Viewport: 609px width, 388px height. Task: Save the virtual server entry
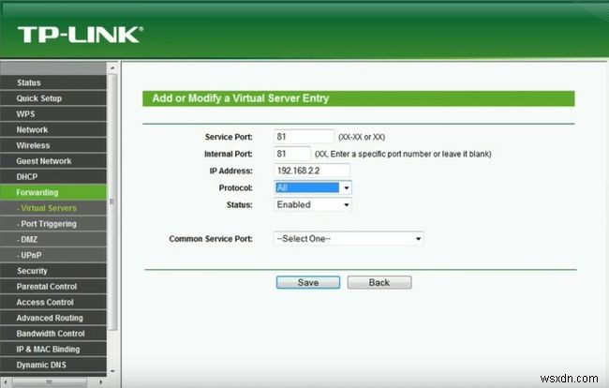308,282
